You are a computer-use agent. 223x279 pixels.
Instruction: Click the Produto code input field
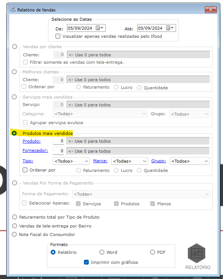click(x=58, y=141)
